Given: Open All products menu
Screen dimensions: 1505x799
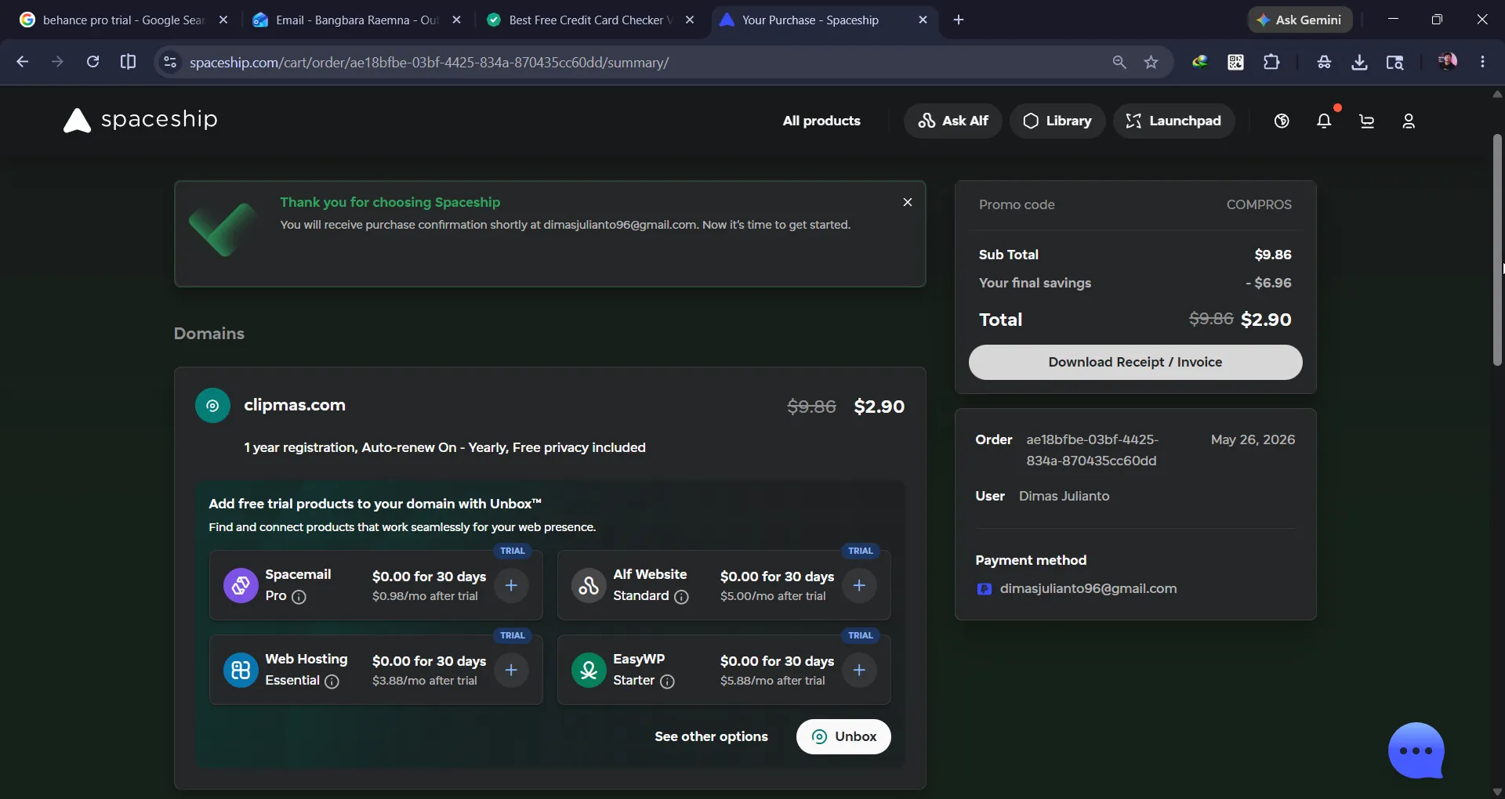Looking at the screenshot, I should click(x=821, y=121).
